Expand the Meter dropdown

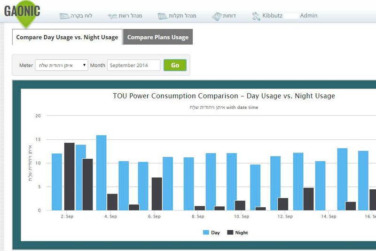pos(62,65)
